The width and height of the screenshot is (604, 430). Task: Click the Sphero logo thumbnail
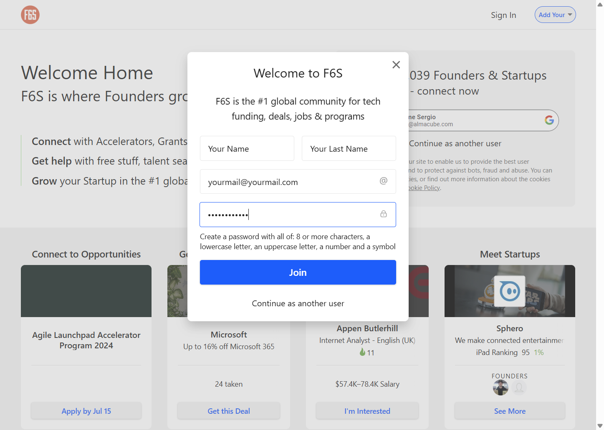[510, 291]
